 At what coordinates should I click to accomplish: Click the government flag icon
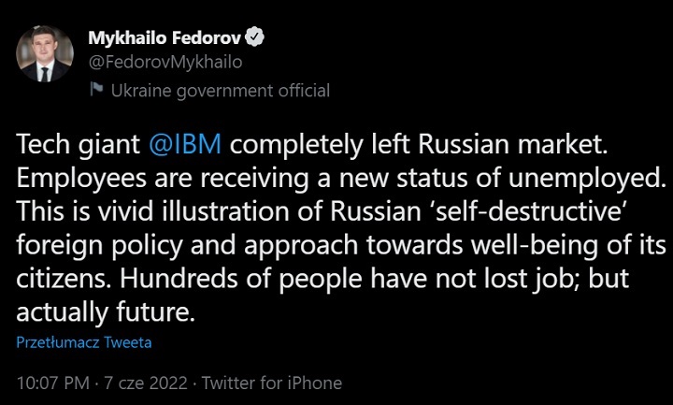coord(95,91)
